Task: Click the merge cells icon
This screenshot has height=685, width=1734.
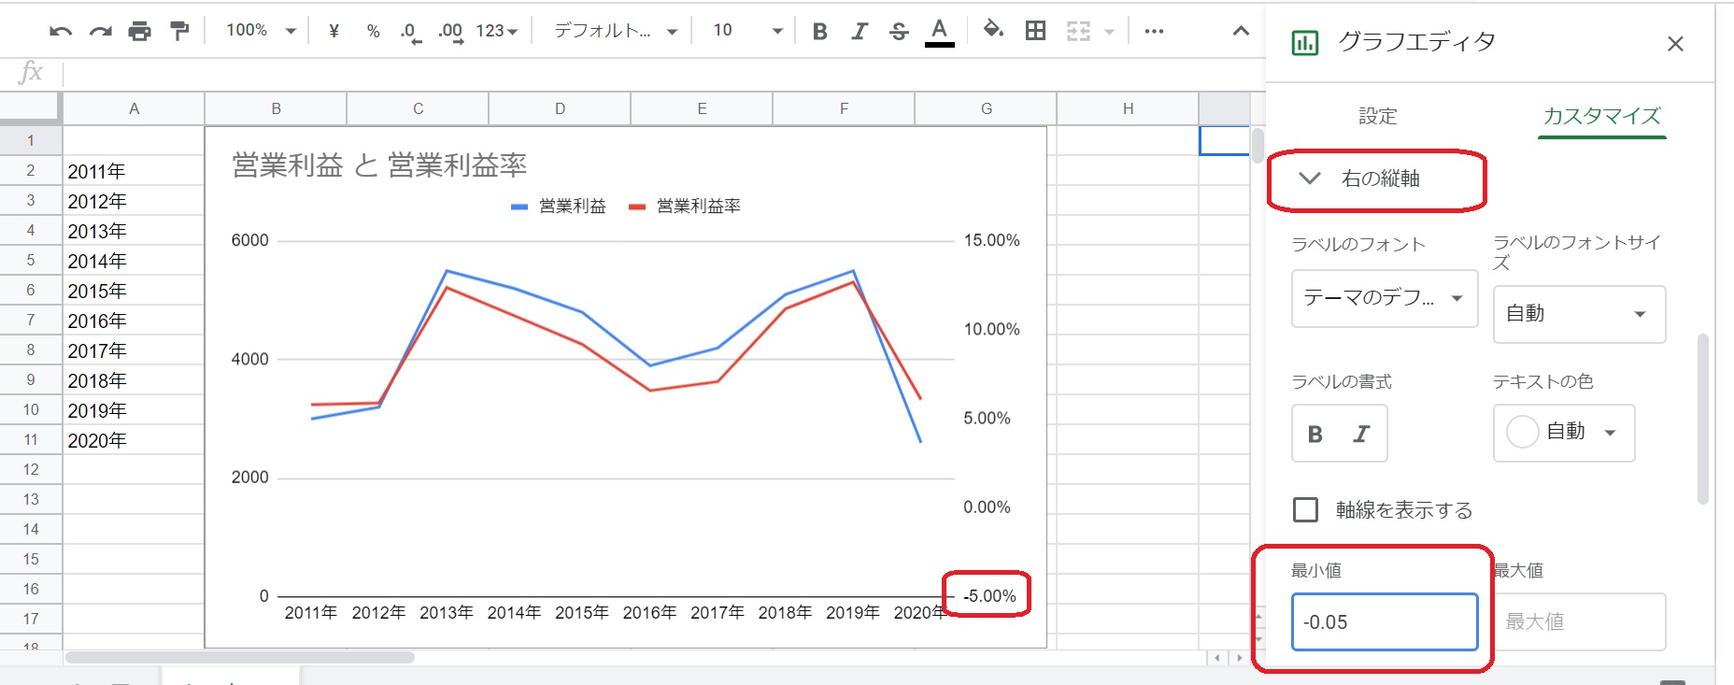Action: point(1078,31)
